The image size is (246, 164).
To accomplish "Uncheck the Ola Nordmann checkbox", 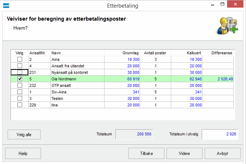I will pos(20,79).
